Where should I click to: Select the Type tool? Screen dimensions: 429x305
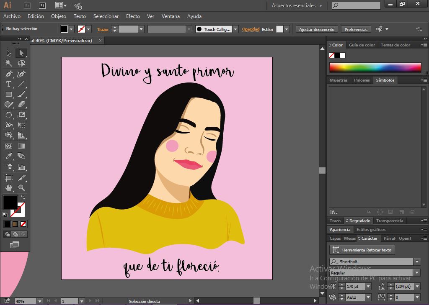pos(9,84)
